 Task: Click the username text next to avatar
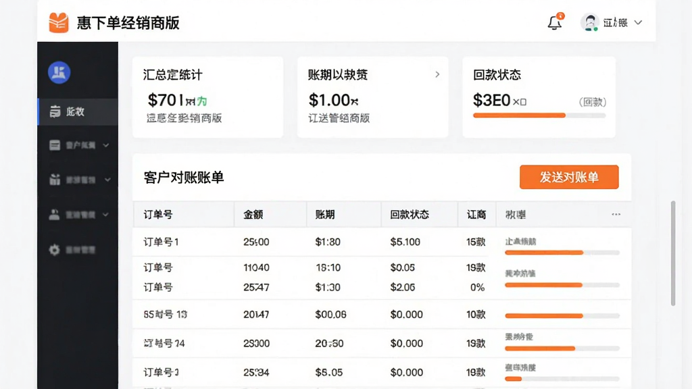point(616,22)
